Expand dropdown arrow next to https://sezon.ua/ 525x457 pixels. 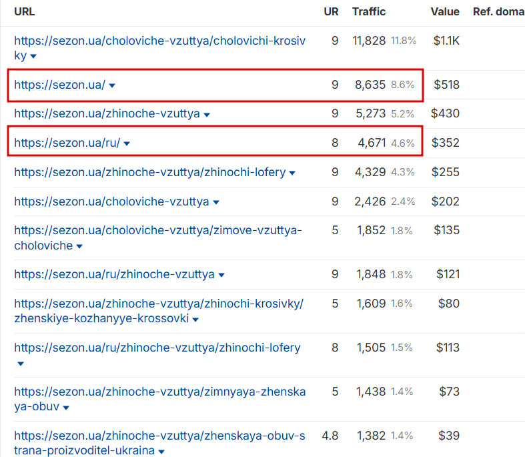pyautogui.click(x=112, y=85)
